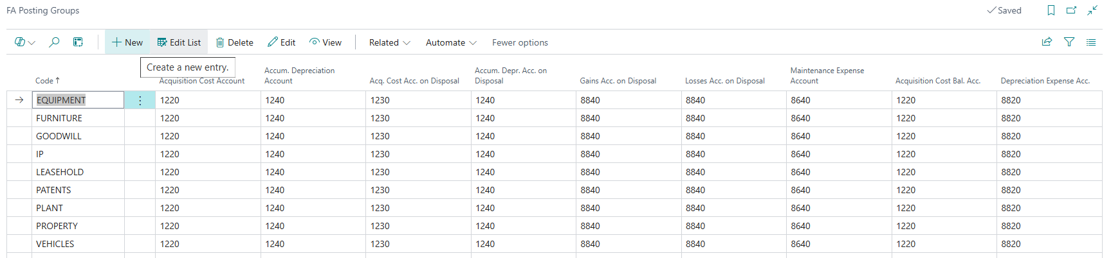1111x258 pixels.
Task: Select the VEHICLES row code
Action: point(55,244)
